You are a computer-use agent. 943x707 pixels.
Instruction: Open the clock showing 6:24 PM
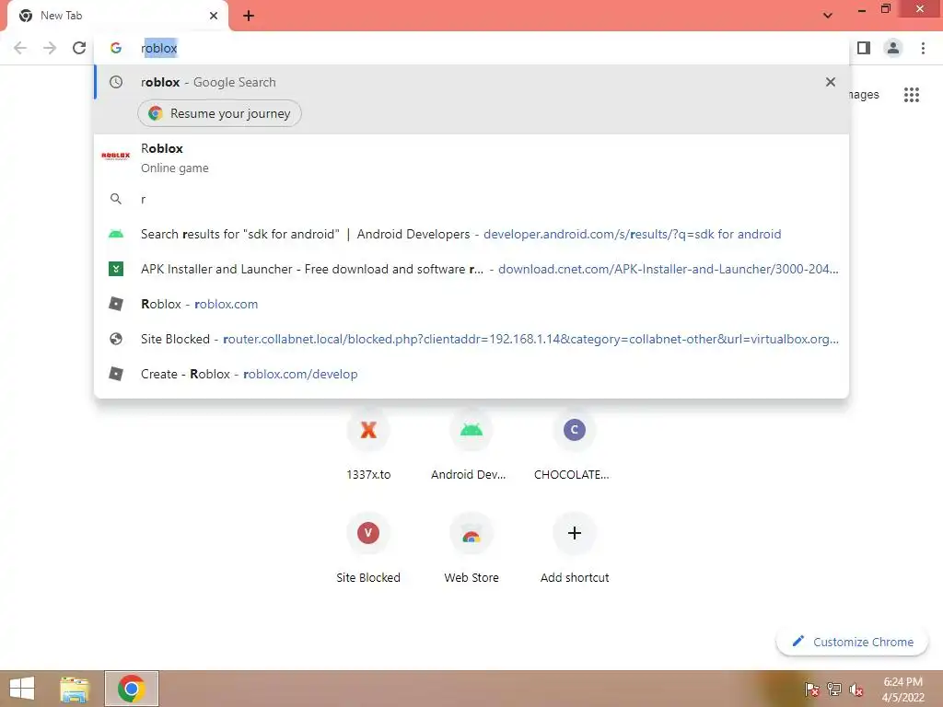902,689
